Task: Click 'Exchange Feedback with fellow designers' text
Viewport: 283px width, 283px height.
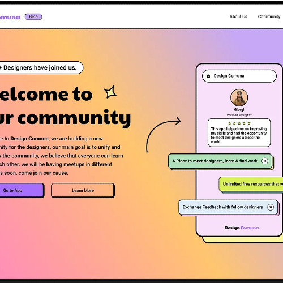Action: click(222, 207)
